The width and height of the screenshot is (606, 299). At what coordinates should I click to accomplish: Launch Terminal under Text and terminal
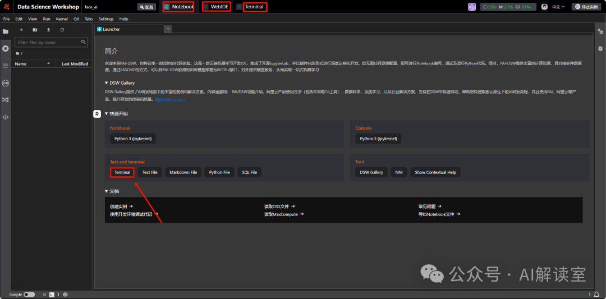(122, 172)
